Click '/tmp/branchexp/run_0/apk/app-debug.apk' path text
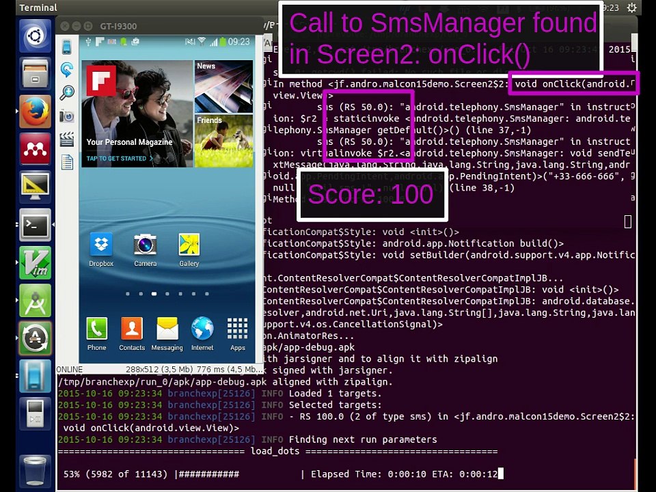This screenshot has height=492, width=656. (163, 382)
